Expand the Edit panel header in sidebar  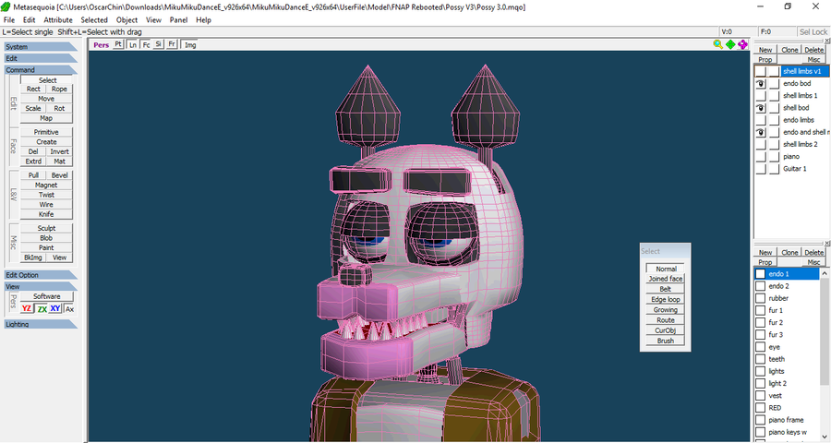click(x=41, y=58)
